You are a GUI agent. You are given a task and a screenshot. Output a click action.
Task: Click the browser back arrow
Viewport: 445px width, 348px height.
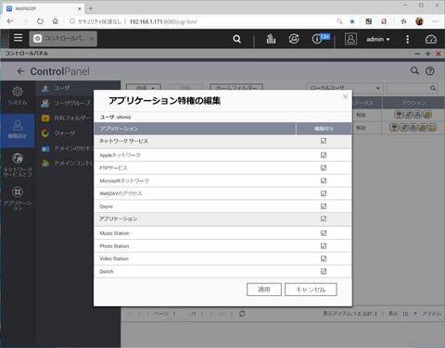(10, 21)
